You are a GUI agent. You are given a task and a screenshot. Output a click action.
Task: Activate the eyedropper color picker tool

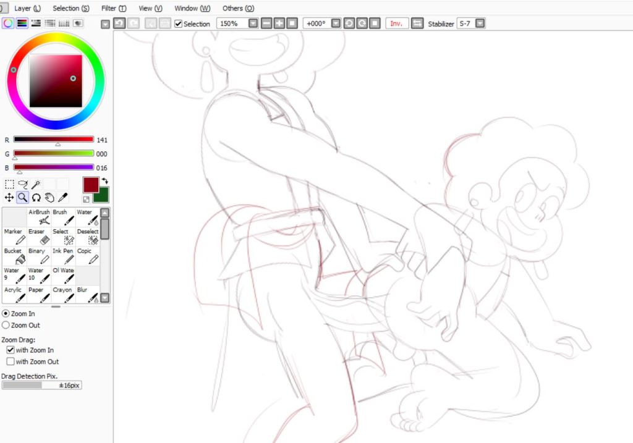(62, 198)
